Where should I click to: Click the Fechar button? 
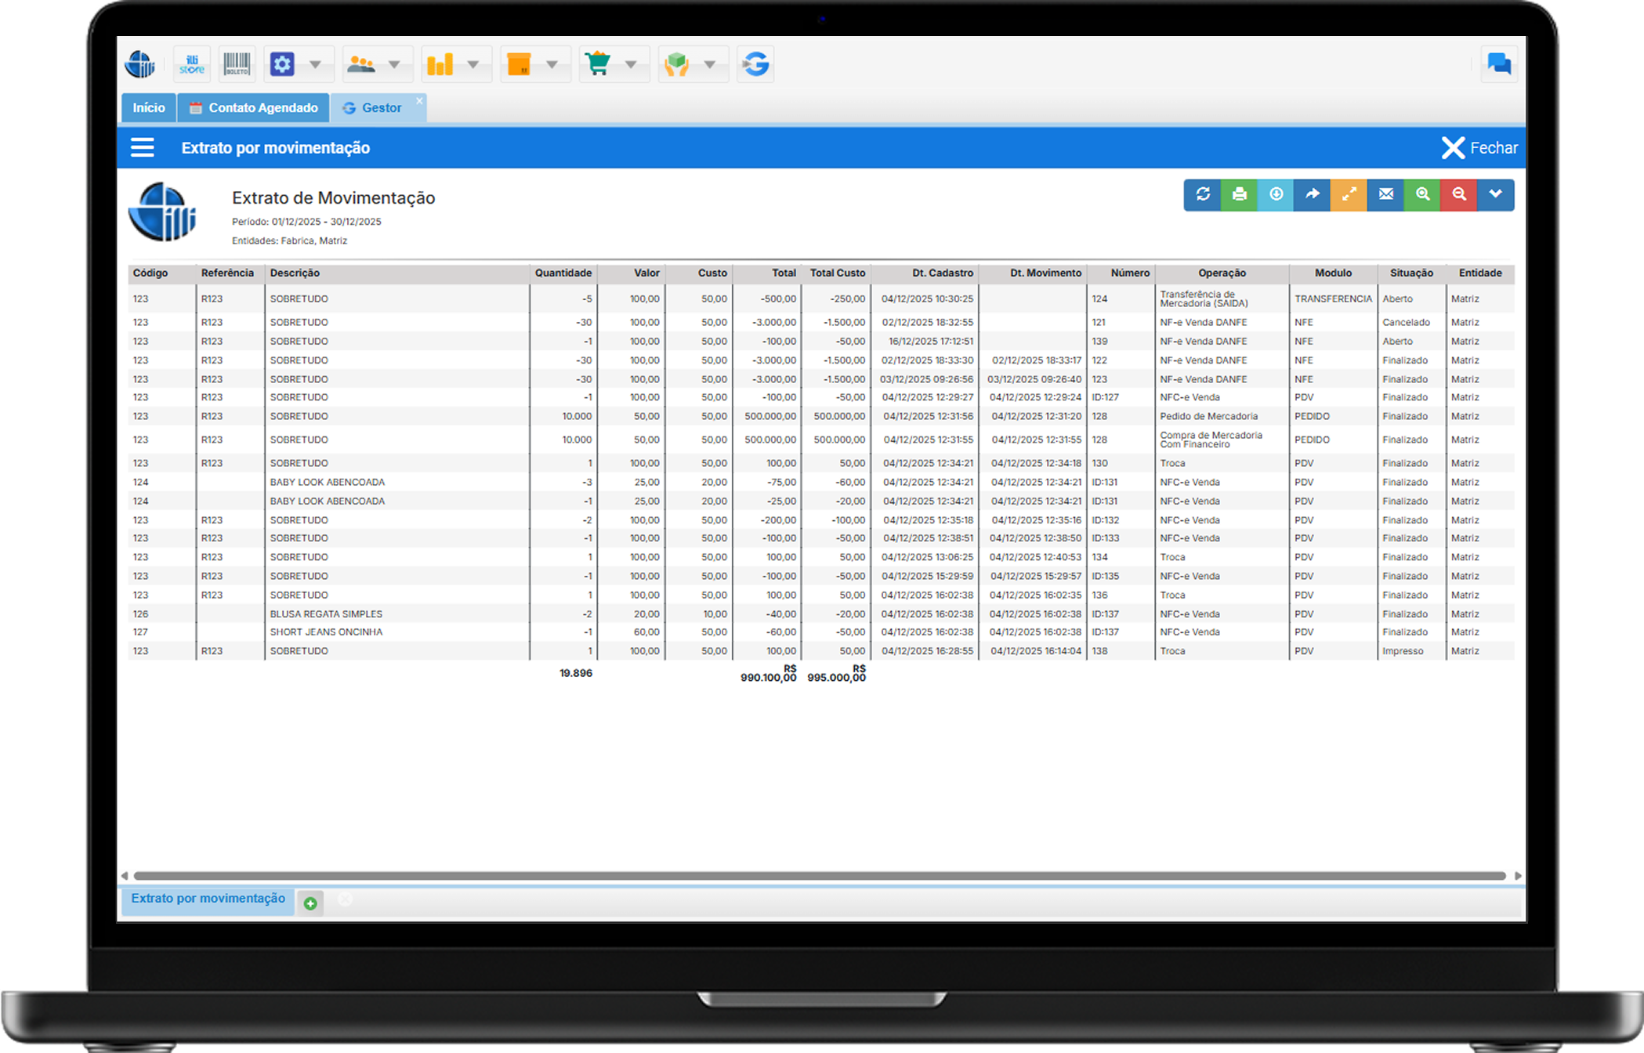tap(1479, 148)
